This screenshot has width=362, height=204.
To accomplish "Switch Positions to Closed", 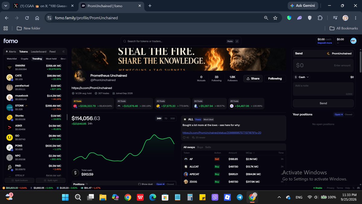I will [x=170, y=184].
